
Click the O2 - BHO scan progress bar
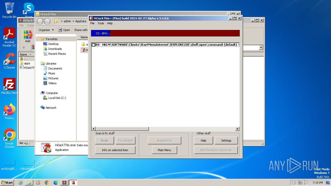(165, 33)
